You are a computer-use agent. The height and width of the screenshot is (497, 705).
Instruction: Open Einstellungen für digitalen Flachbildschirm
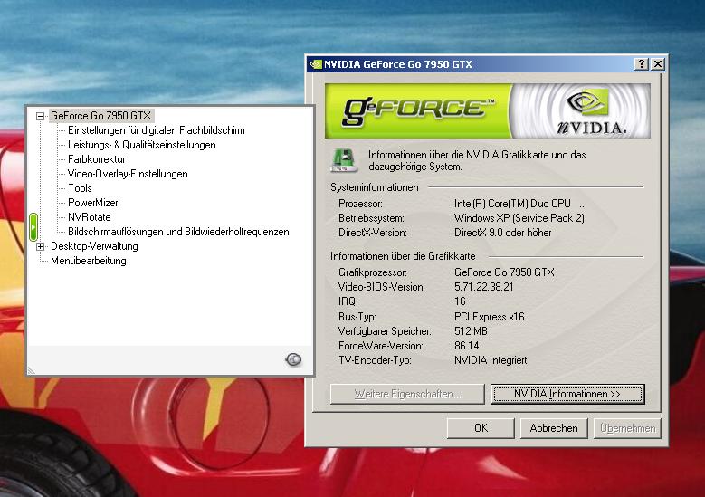coord(156,130)
